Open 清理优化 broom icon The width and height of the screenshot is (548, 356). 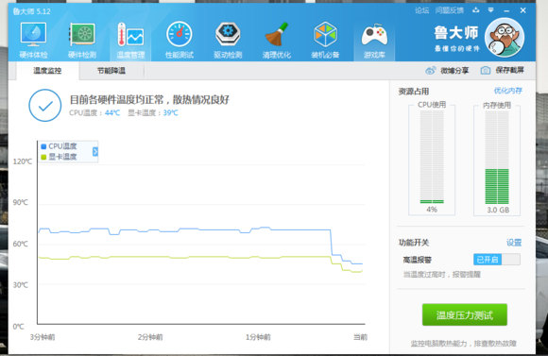click(277, 40)
